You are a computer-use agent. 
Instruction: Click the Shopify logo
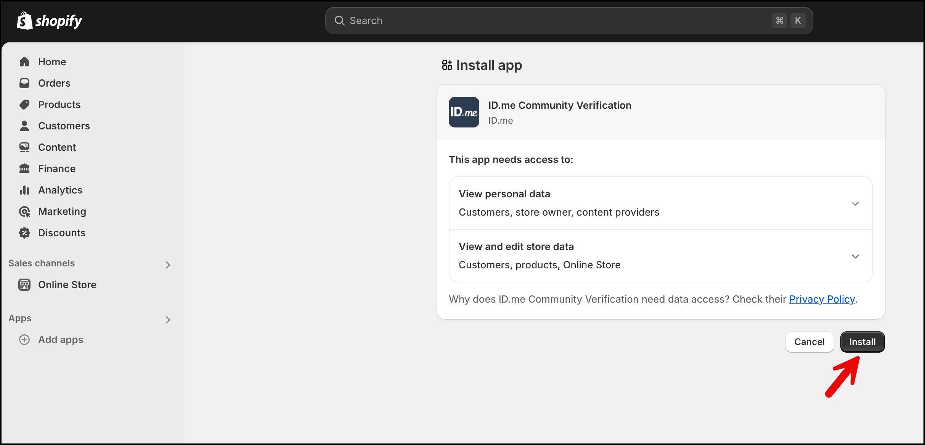click(x=49, y=21)
